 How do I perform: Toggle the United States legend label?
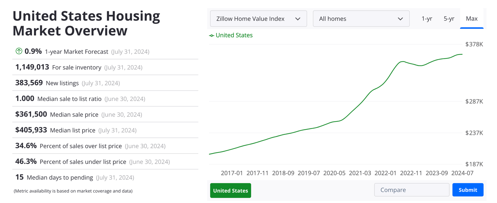coord(234,35)
